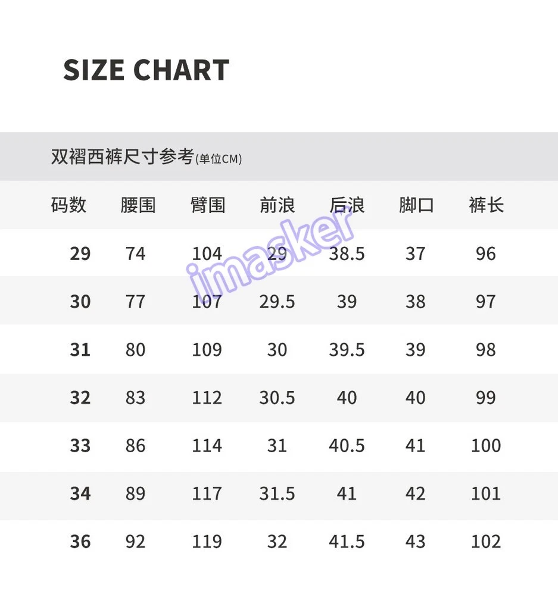Click pants length value 102
The image size is (558, 595).
click(486, 542)
